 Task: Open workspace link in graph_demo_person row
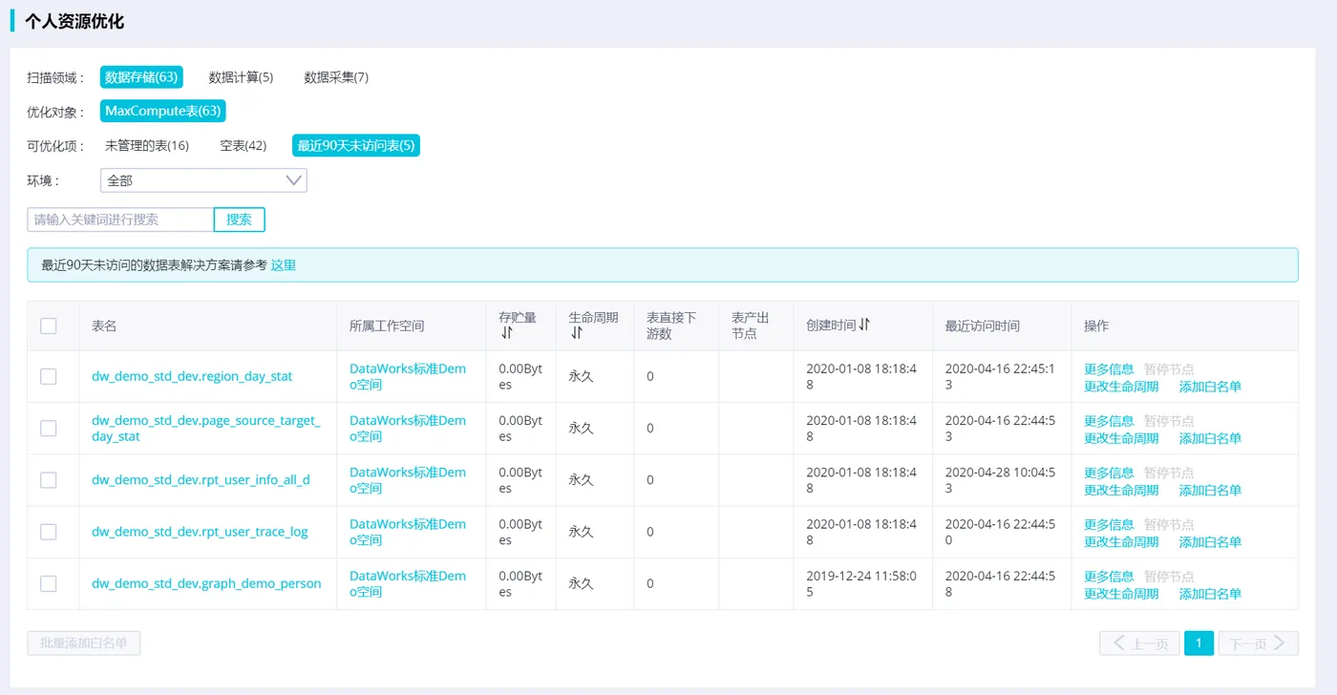tap(408, 583)
